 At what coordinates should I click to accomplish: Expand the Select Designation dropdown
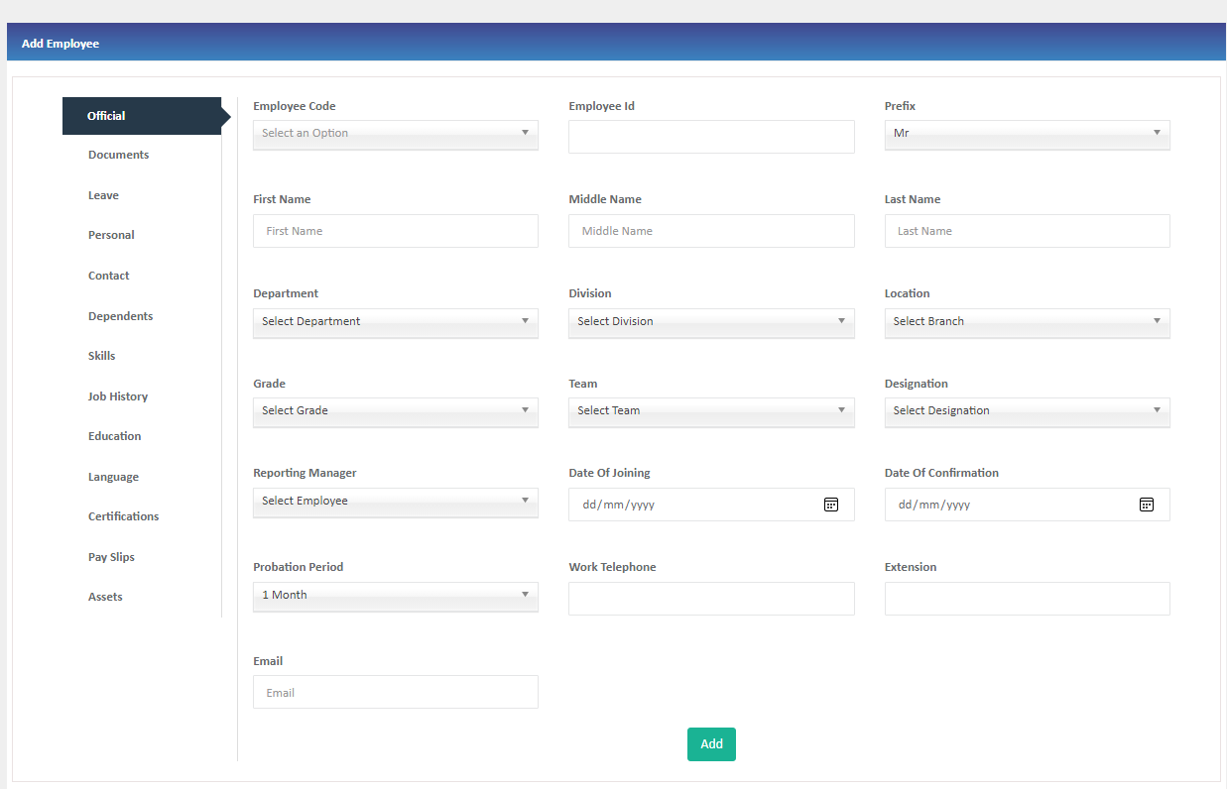pos(1027,411)
